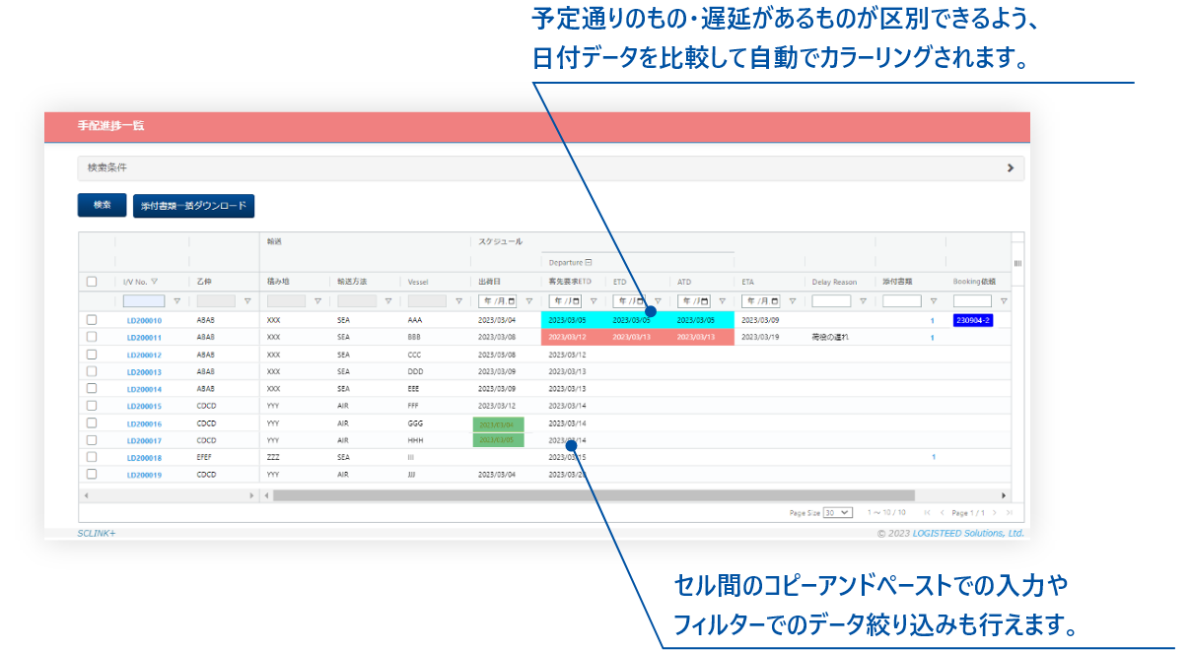Go to the last page using pagination icon
The width and height of the screenshot is (1190, 650).
(x=1010, y=513)
